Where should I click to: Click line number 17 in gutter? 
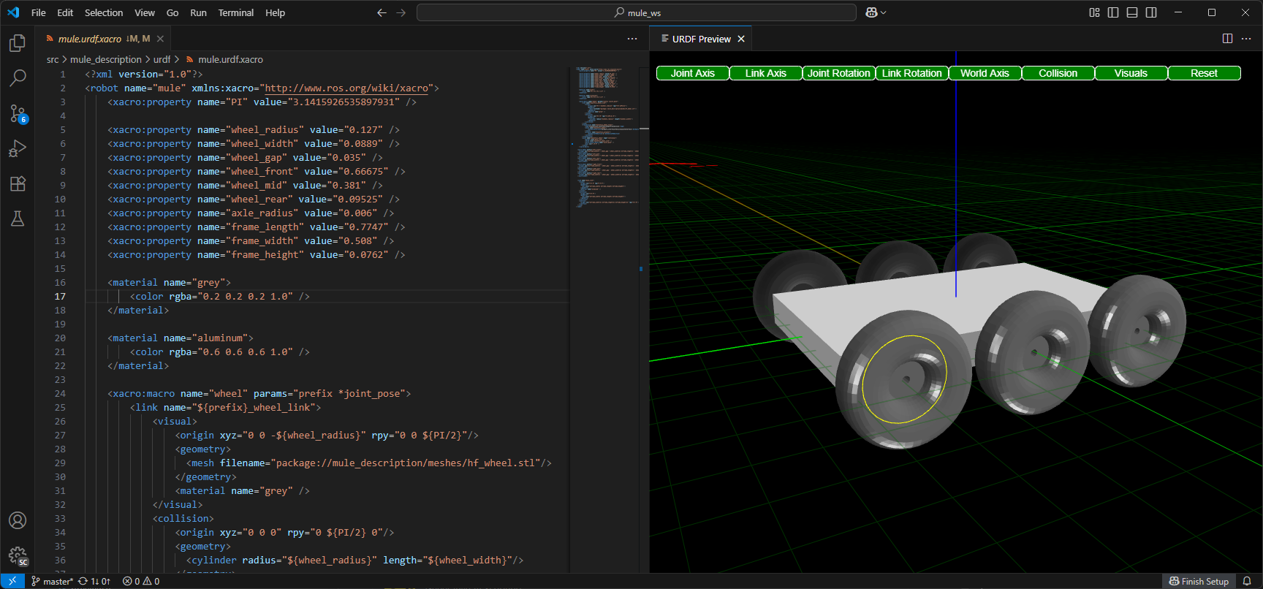click(x=60, y=296)
